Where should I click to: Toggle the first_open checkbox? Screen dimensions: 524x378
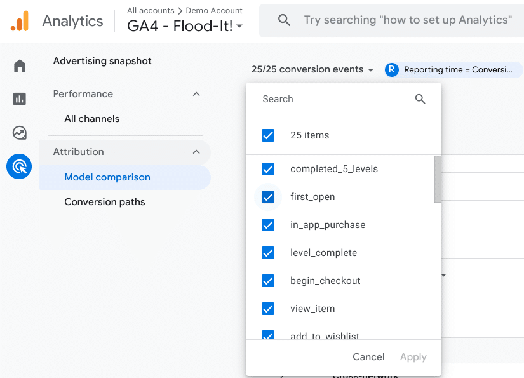point(268,197)
